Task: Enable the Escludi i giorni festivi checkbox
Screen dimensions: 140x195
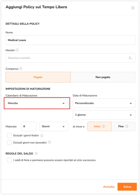Action: (10, 135)
